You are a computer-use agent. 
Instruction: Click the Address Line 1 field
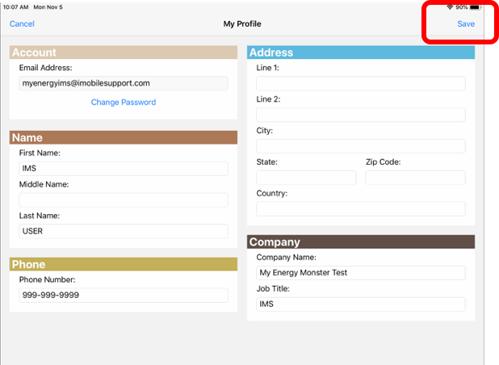(x=361, y=83)
